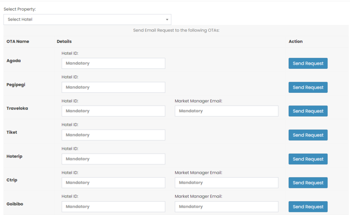This screenshot has height=215, width=350.
Task: Click the Agoda 'Hotel ID:' label
Action: [x=70, y=53]
